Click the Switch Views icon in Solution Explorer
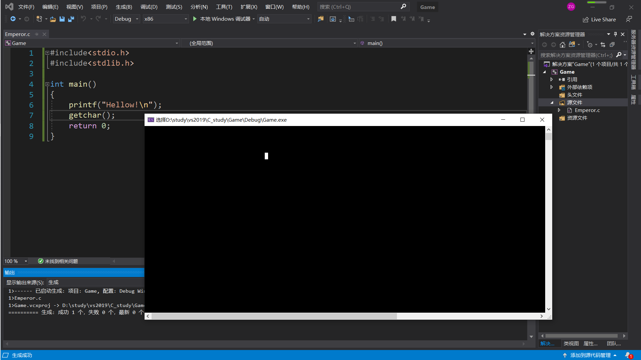641x360 pixels. tap(572, 45)
